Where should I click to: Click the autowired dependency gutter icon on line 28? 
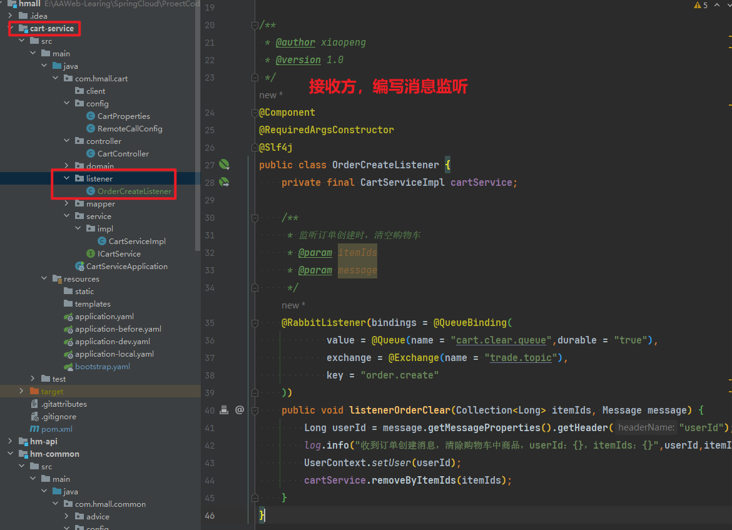[x=224, y=182]
